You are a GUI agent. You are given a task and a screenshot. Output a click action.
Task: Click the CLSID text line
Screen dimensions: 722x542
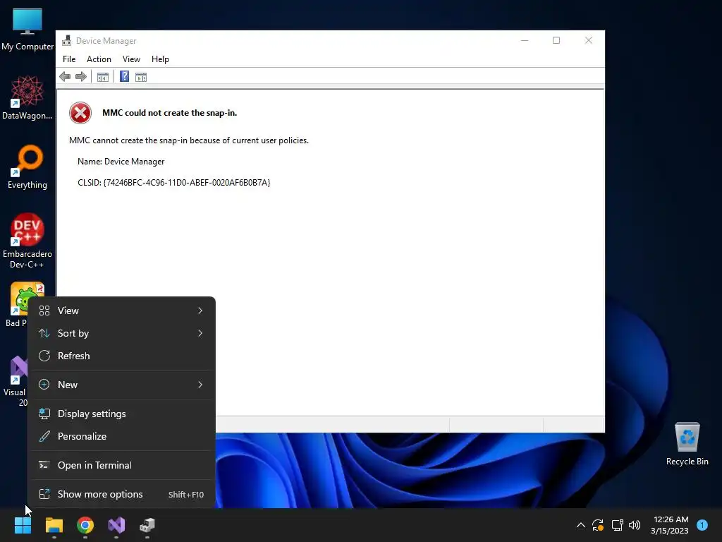click(x=173, y=183)
